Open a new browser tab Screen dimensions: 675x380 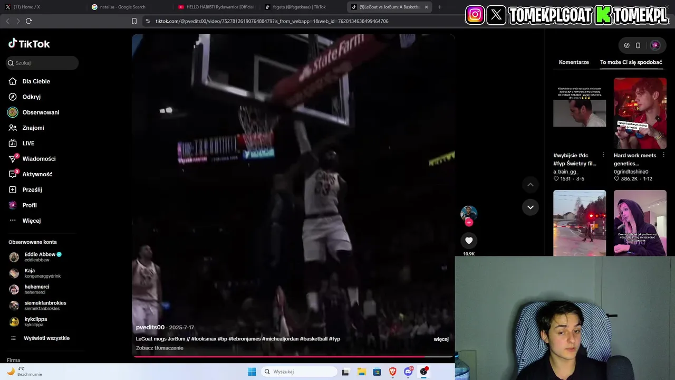(x=439, y=7)
